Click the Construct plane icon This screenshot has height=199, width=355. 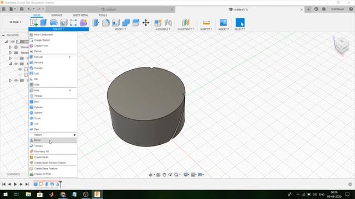click(x=185, y=23)
